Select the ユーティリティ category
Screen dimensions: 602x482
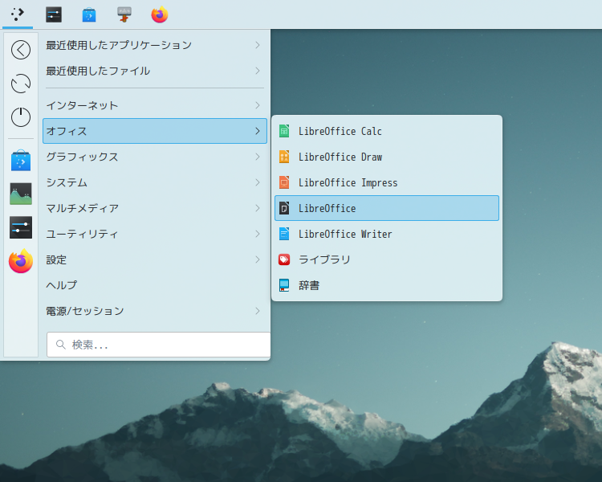[155, 234]
